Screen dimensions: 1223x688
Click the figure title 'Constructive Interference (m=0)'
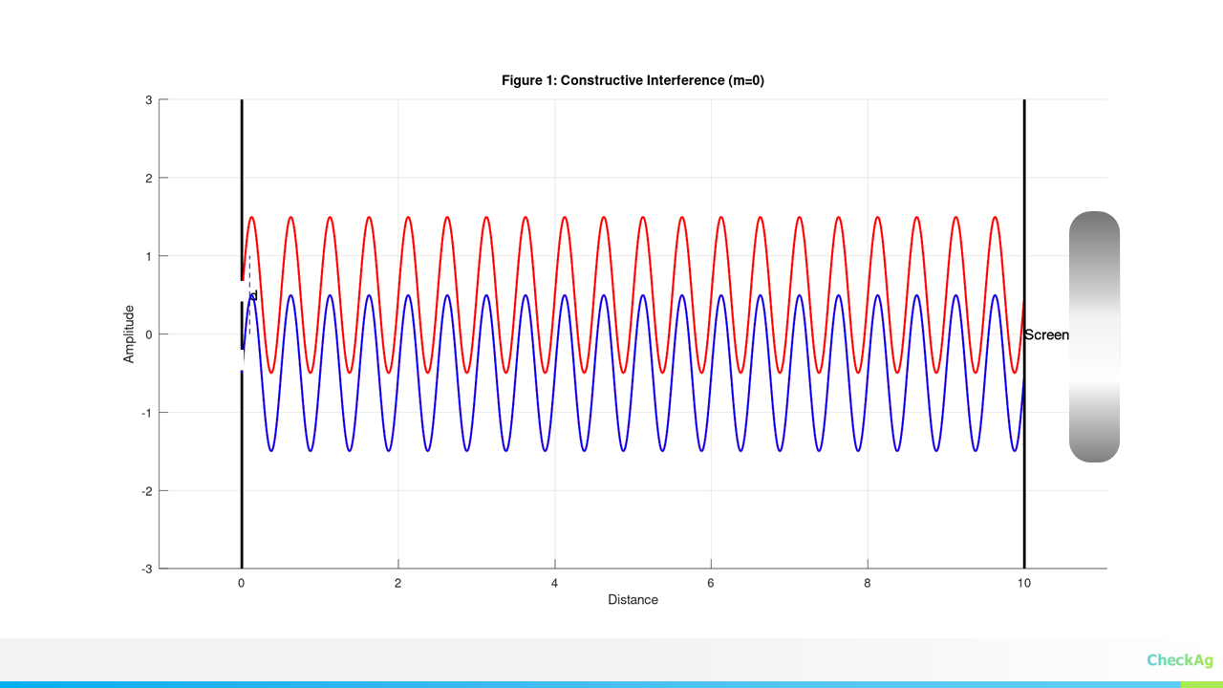pyautogui.click(x=633, y=80)
